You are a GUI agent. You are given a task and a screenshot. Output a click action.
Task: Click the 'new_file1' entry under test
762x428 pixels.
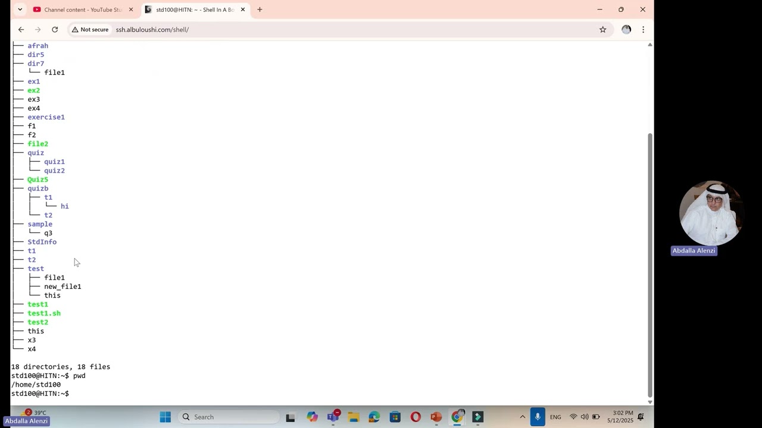point(63,287)
